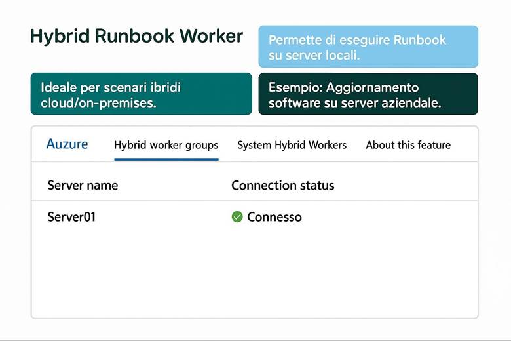Click empty header space right of Connection status
The height and width of the screenshot is (341, 511).
406,186
